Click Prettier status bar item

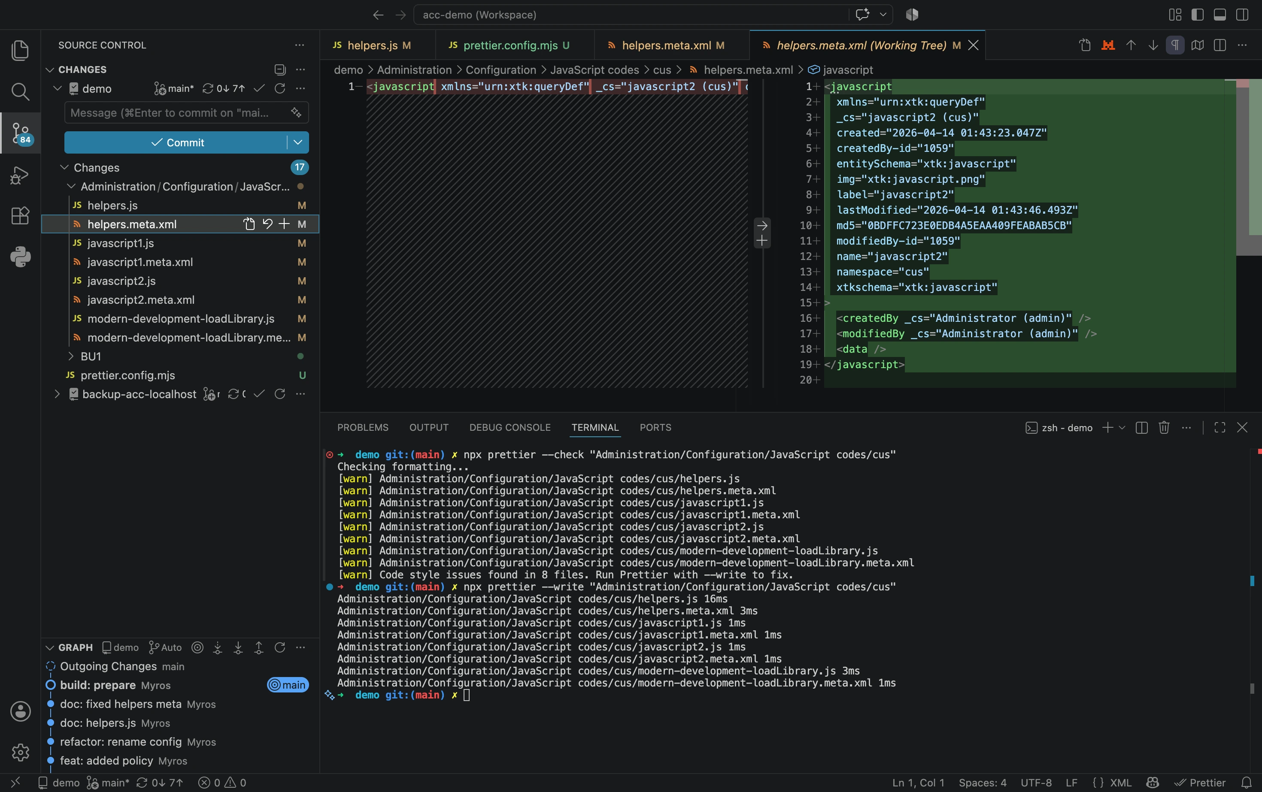point(1200,783)
